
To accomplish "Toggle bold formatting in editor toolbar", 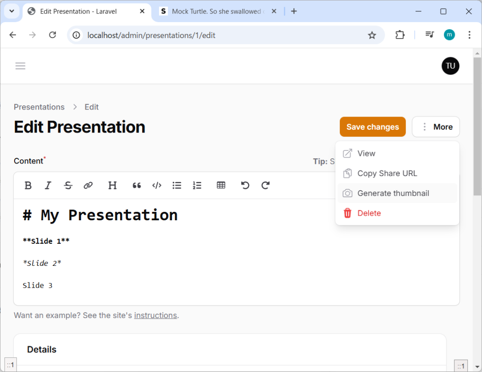I will click(x=28, y=186).
